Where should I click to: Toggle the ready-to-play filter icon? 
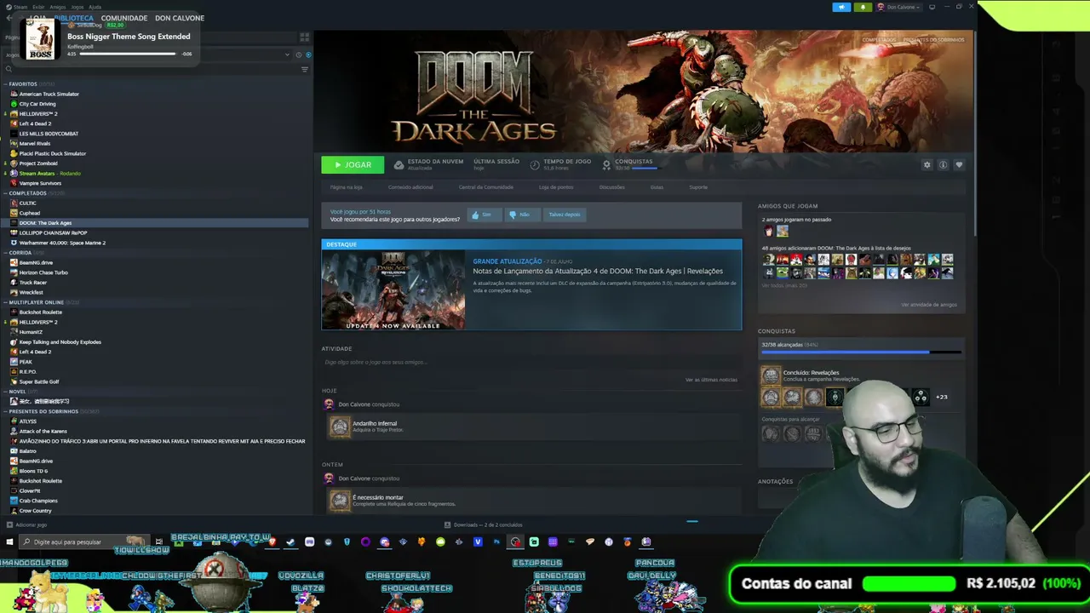(x=308, y=54)
